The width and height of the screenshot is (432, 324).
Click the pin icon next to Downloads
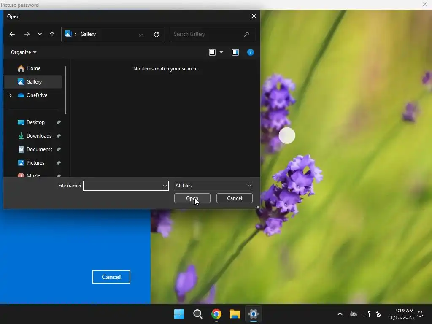(x=58, y=136)
